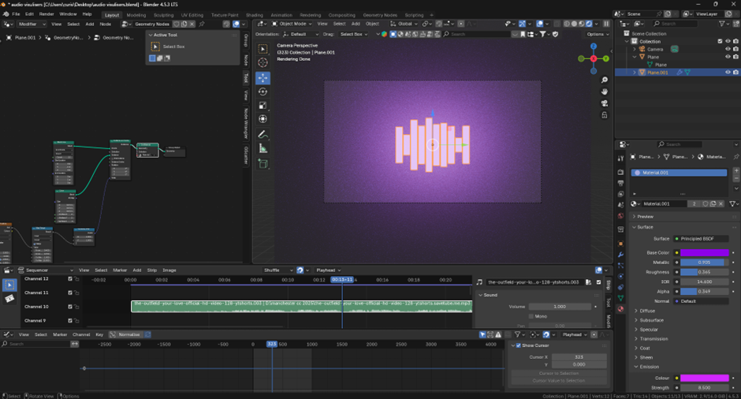Collapse the Surface panel section
The image size is (741, 399).
tap(645, 227)
